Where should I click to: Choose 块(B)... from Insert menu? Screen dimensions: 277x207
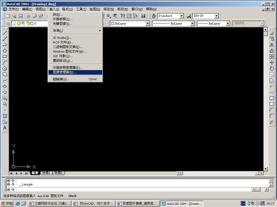(x=75, y=15)
